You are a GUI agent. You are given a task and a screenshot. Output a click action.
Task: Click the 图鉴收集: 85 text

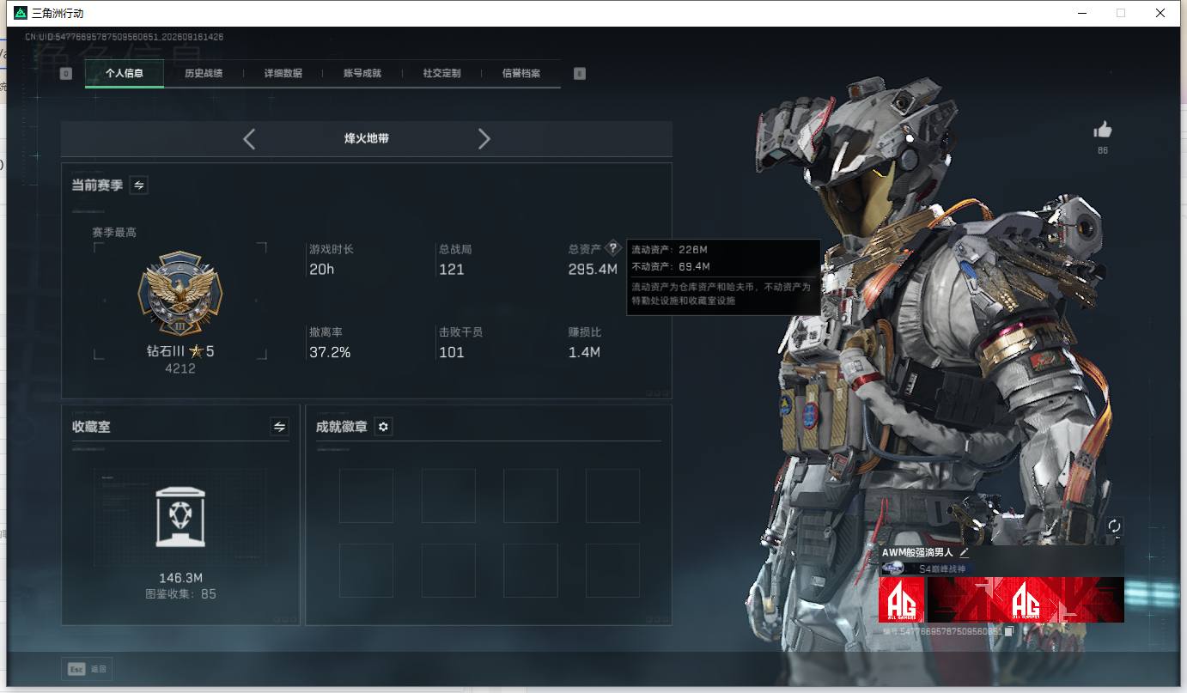(180, 593)
